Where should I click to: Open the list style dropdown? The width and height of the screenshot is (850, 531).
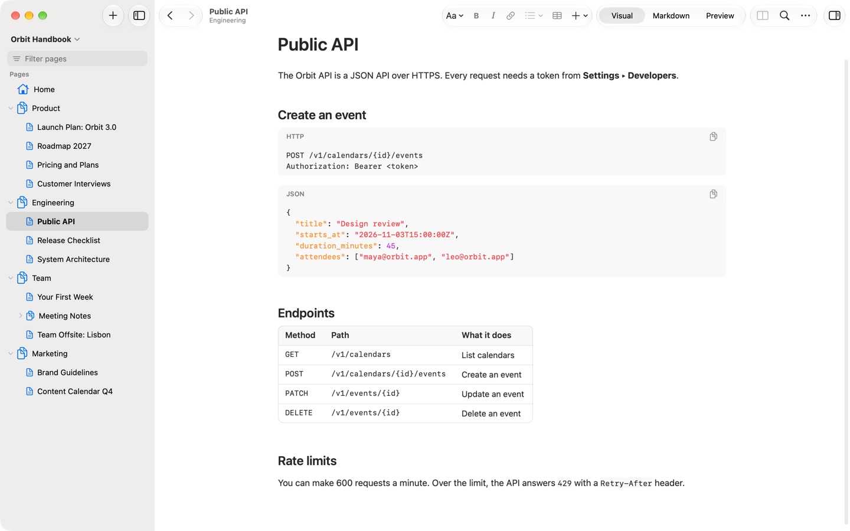[534, 16]
